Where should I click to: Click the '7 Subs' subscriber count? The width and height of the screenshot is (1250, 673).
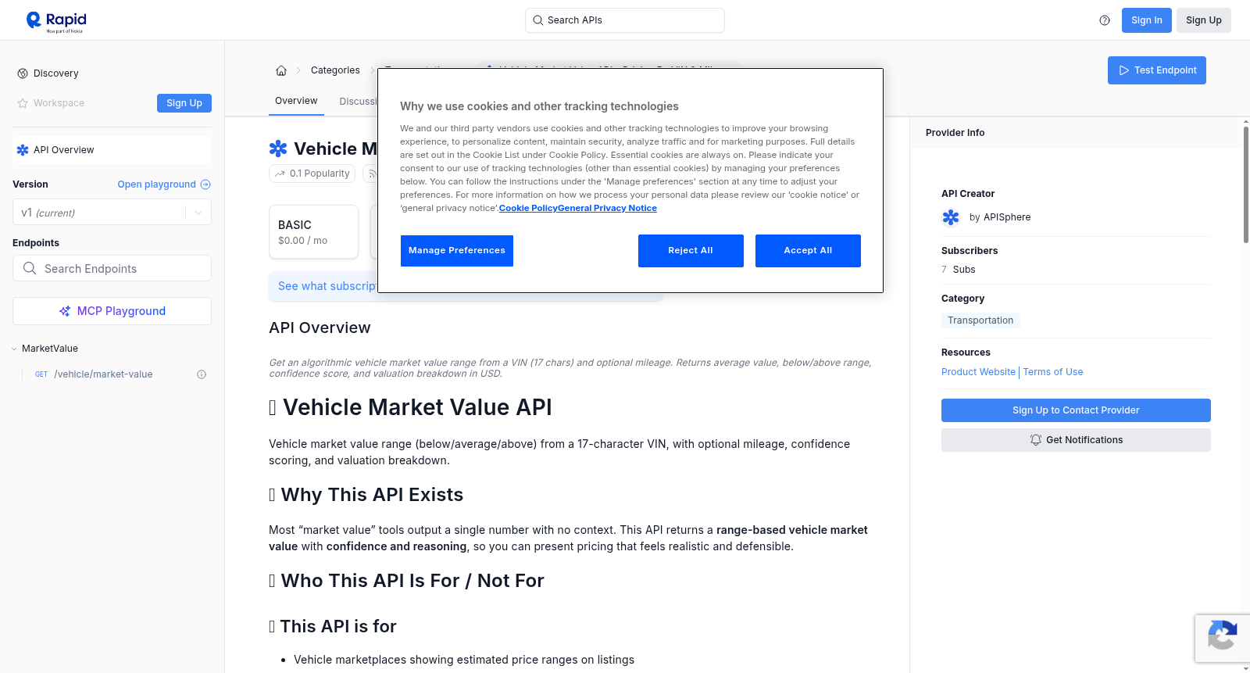(959, 270)
